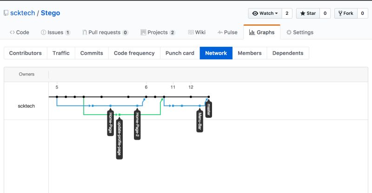Click the Issues tab exclamation icon
Image resolution: width=372 pixels, height=193 pixels.
(44, 32)
